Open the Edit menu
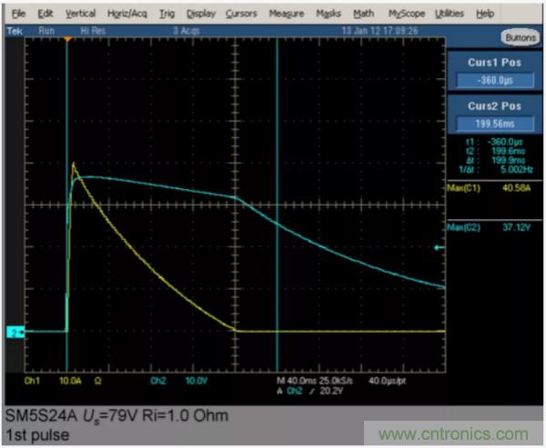This screenshot has width=546, height=448. tap(46, 15)
